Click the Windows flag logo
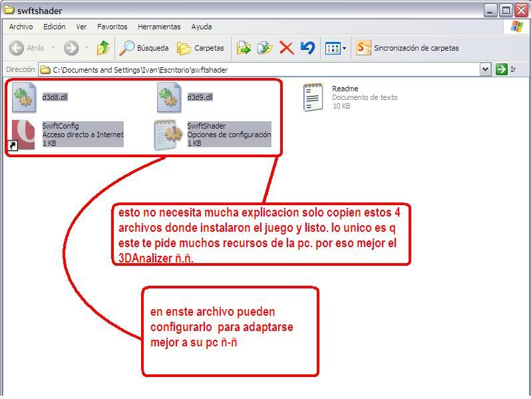 pyautogui.click(x=517, y=27)
